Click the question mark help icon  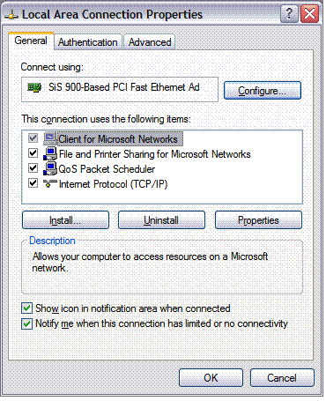click(x=289, y=13)
